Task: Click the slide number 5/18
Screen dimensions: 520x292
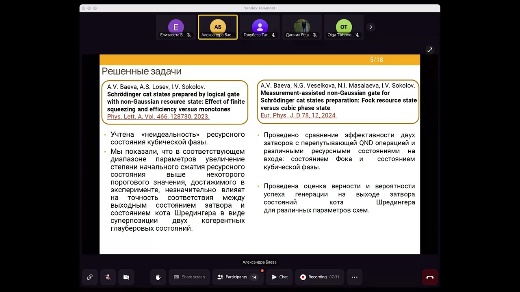Action: (x=377, y=60)
